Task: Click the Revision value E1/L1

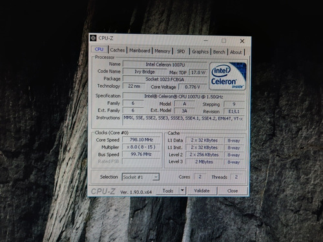Action: coord(234,112)
